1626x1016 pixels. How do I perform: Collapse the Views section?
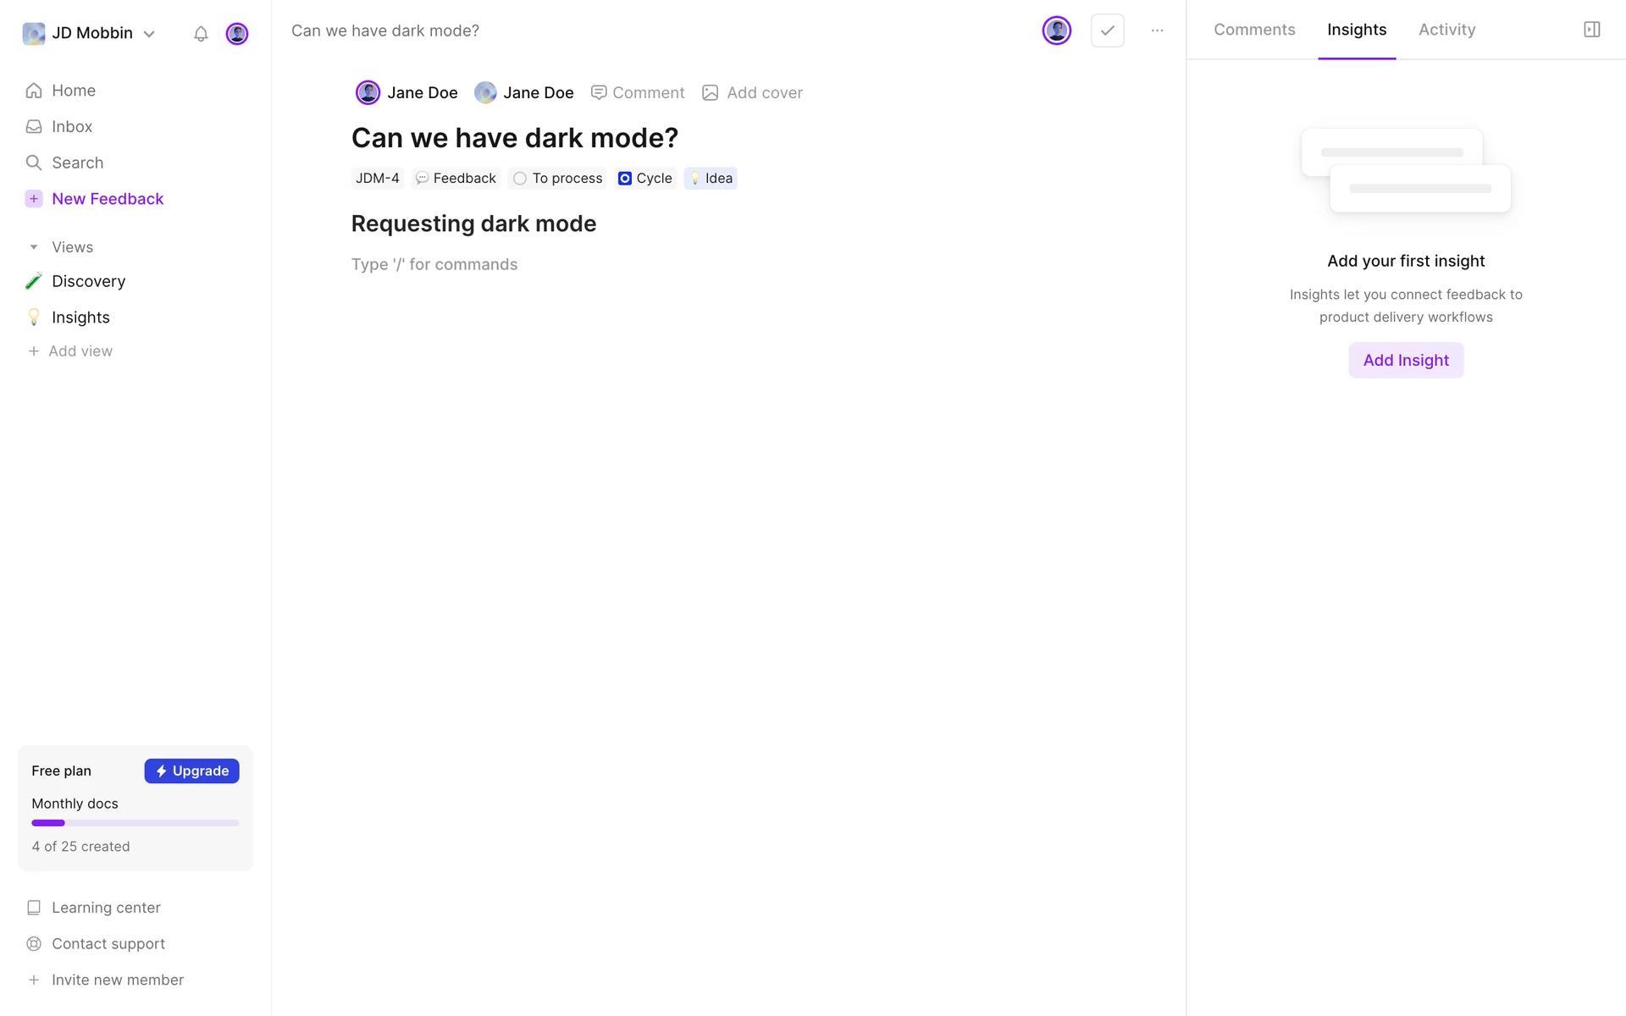[34, 247]
